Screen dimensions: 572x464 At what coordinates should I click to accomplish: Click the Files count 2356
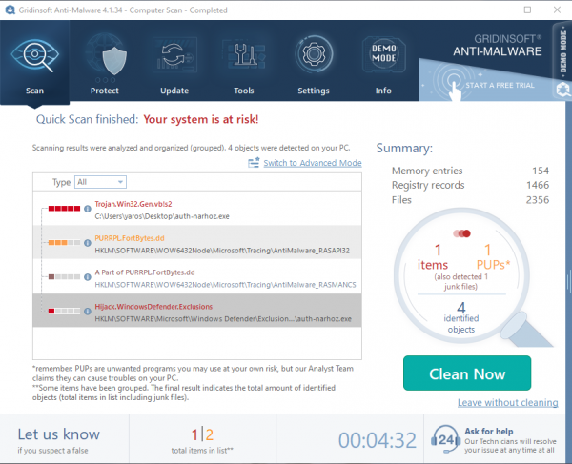point(538,199)
